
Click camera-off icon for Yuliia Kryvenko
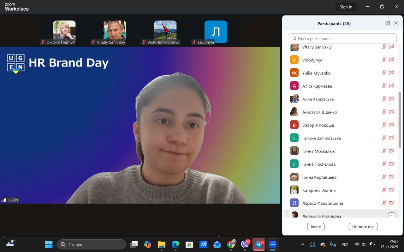(392, 73)
